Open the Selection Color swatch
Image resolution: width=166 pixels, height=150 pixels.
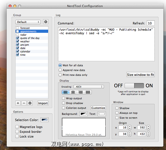(44, 120)
